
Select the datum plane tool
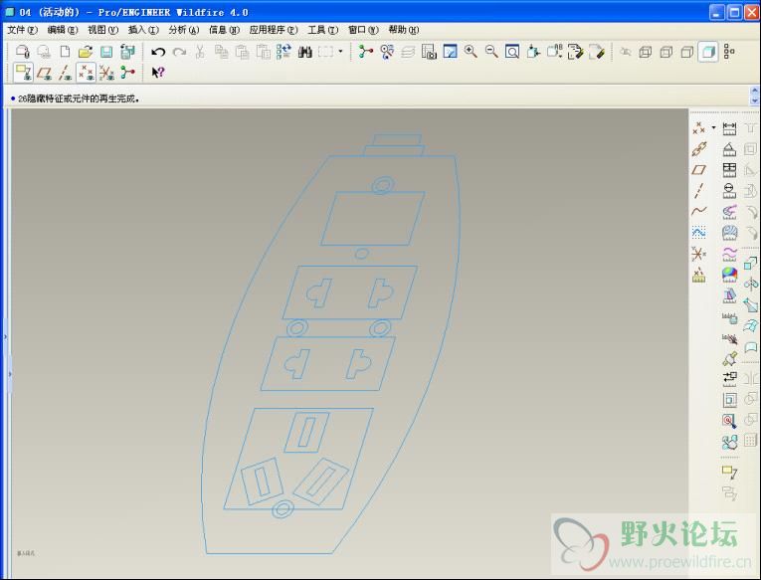click(698, 170)
